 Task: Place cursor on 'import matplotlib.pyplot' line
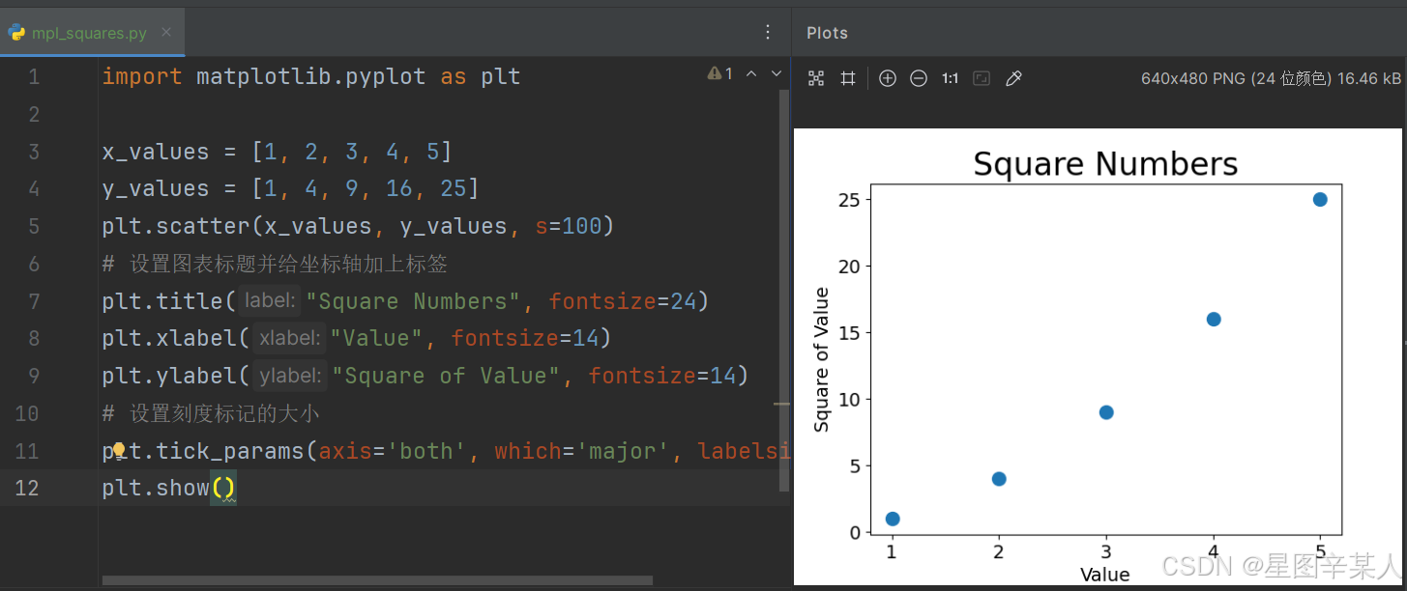coord(311,76)
